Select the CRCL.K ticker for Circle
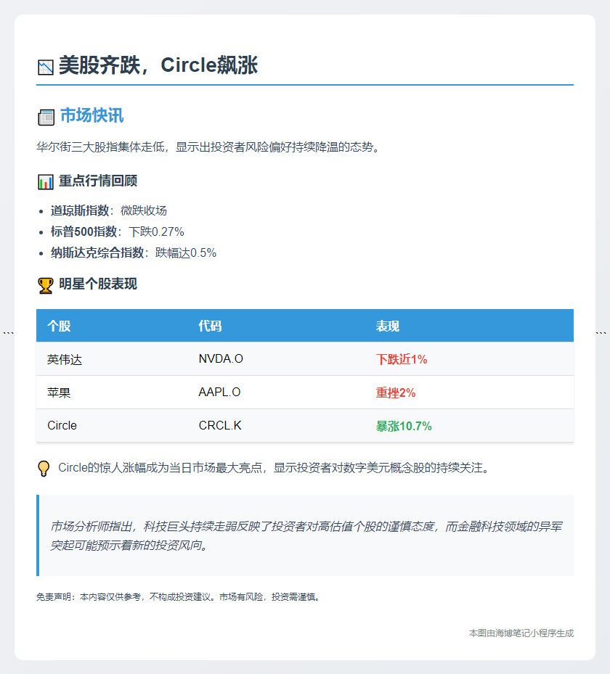This screenshot has width=610, height=674. click(218, 426)
